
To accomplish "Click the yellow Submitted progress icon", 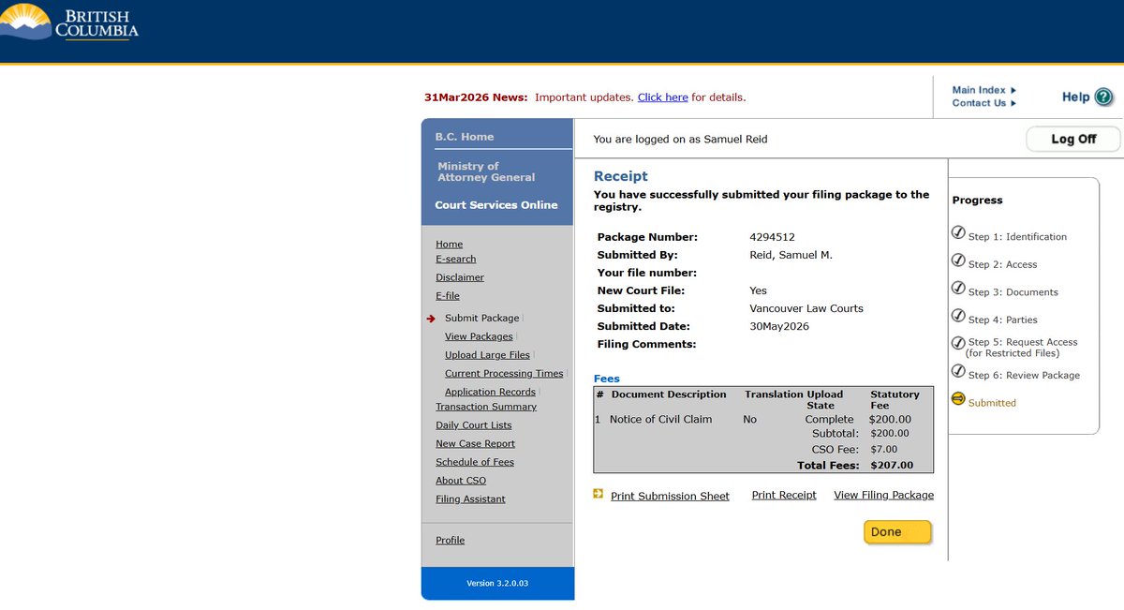I will pyautogui.click(x=958, y=398).
